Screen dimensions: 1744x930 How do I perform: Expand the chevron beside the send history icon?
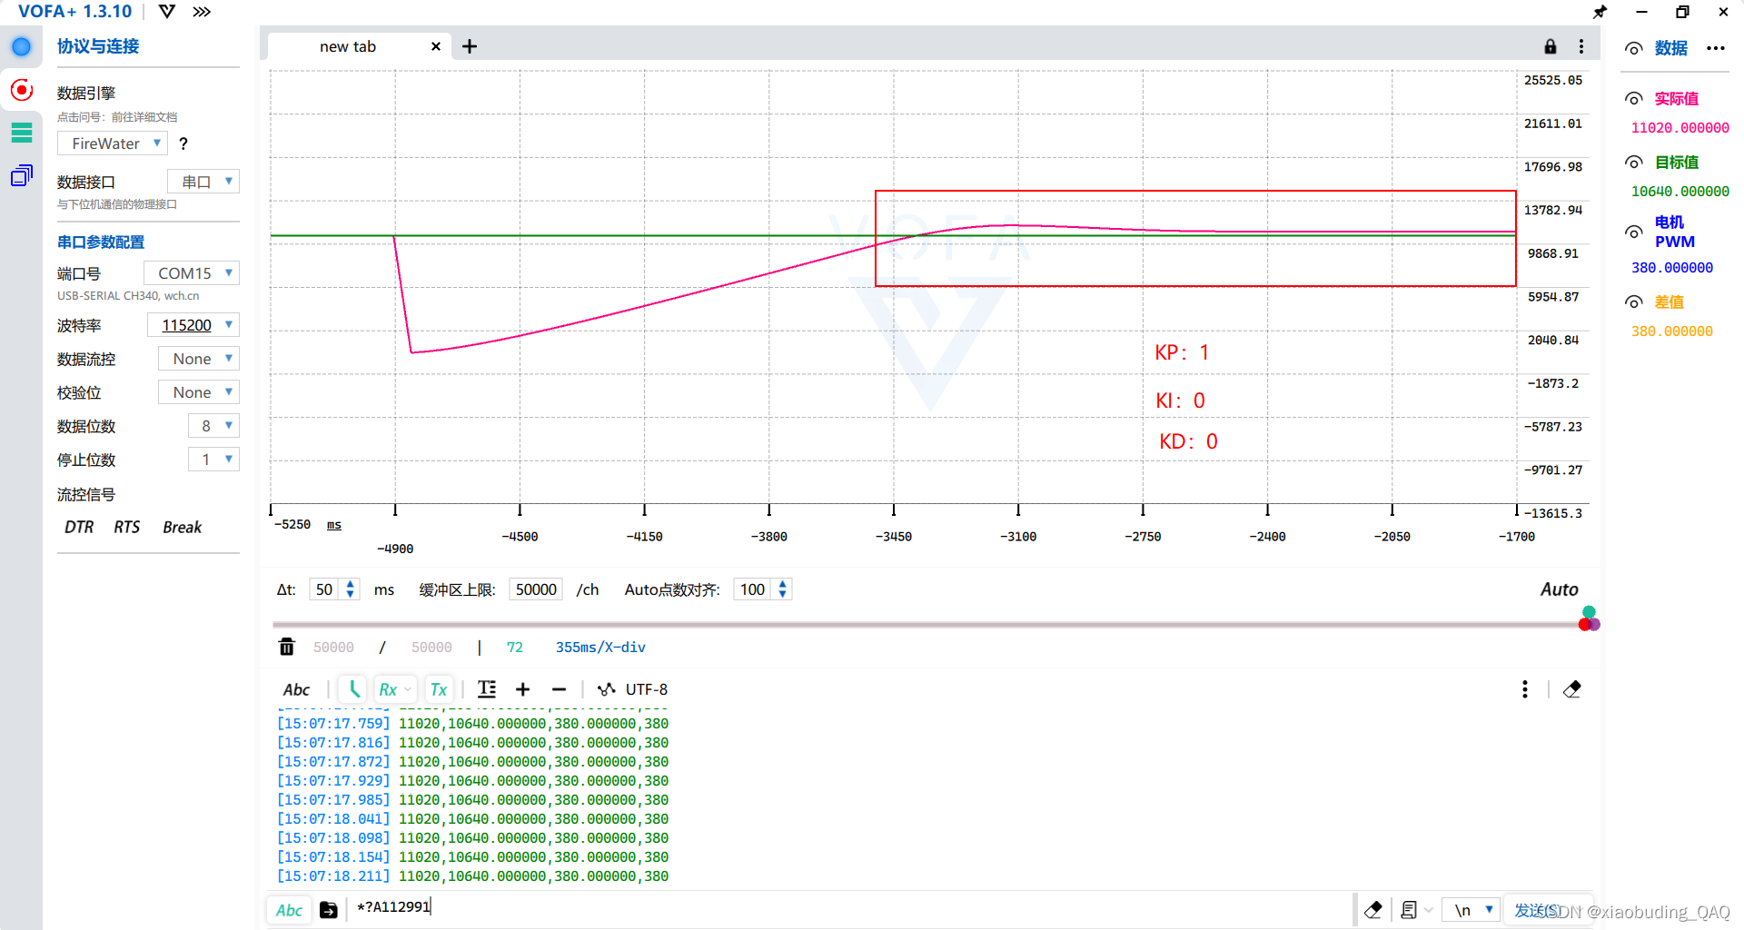pyautogui.click(x=1429, y=910)
